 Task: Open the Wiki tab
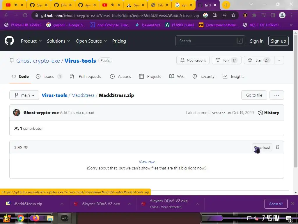[177, 76]
